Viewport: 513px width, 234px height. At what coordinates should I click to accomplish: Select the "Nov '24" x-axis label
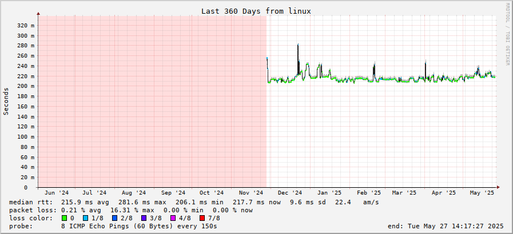click(x=251, y=193)
